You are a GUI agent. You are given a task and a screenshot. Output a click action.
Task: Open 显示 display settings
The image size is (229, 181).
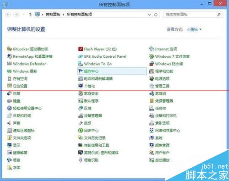(14, 145)
